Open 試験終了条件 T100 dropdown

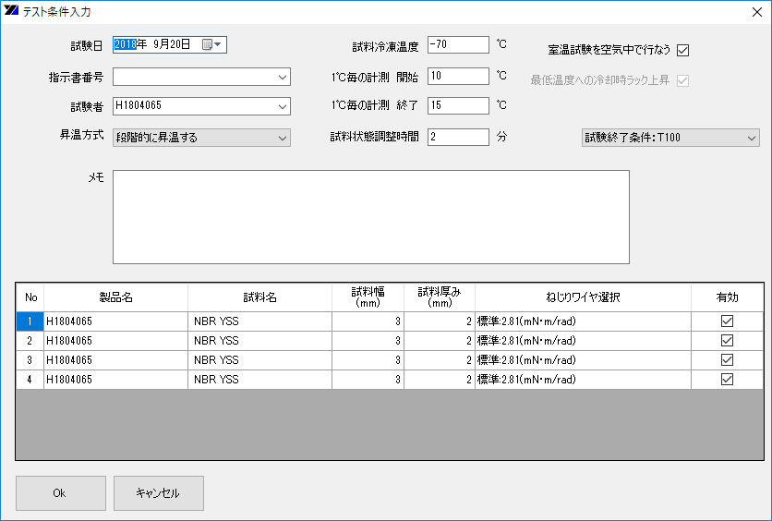(x=750, y=138)
